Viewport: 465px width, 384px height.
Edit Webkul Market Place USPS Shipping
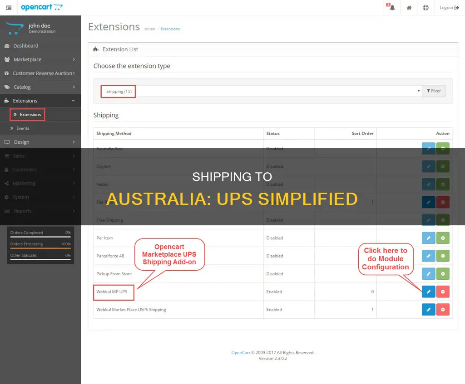tap(429, 310)
